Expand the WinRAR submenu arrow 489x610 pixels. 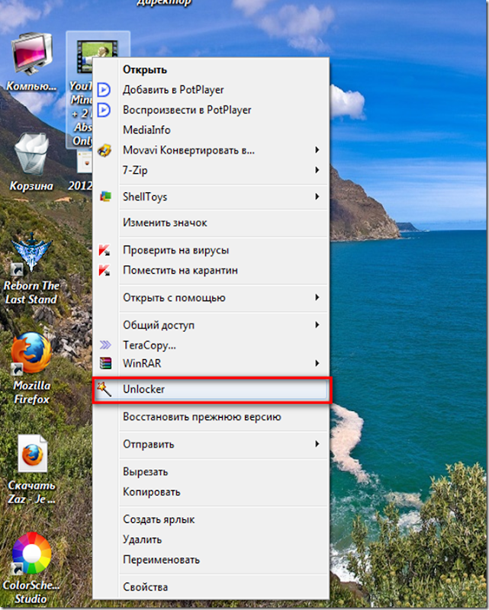tap(317, 364)
